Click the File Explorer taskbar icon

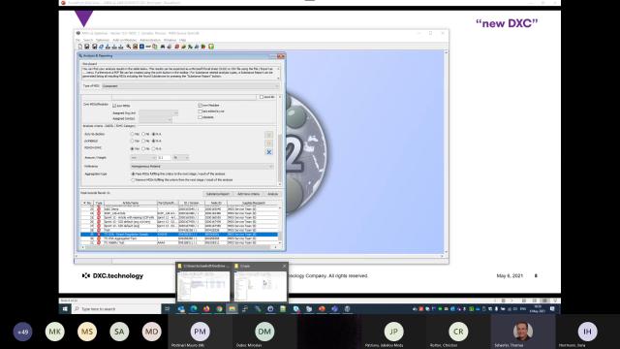(232, 308)
